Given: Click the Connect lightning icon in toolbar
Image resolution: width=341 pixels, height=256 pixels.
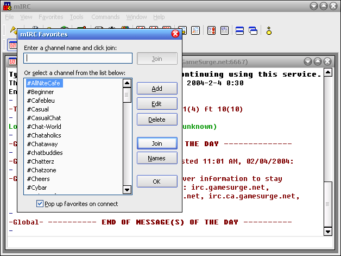Looking at the screenshot, I should [x=13, y=30].
